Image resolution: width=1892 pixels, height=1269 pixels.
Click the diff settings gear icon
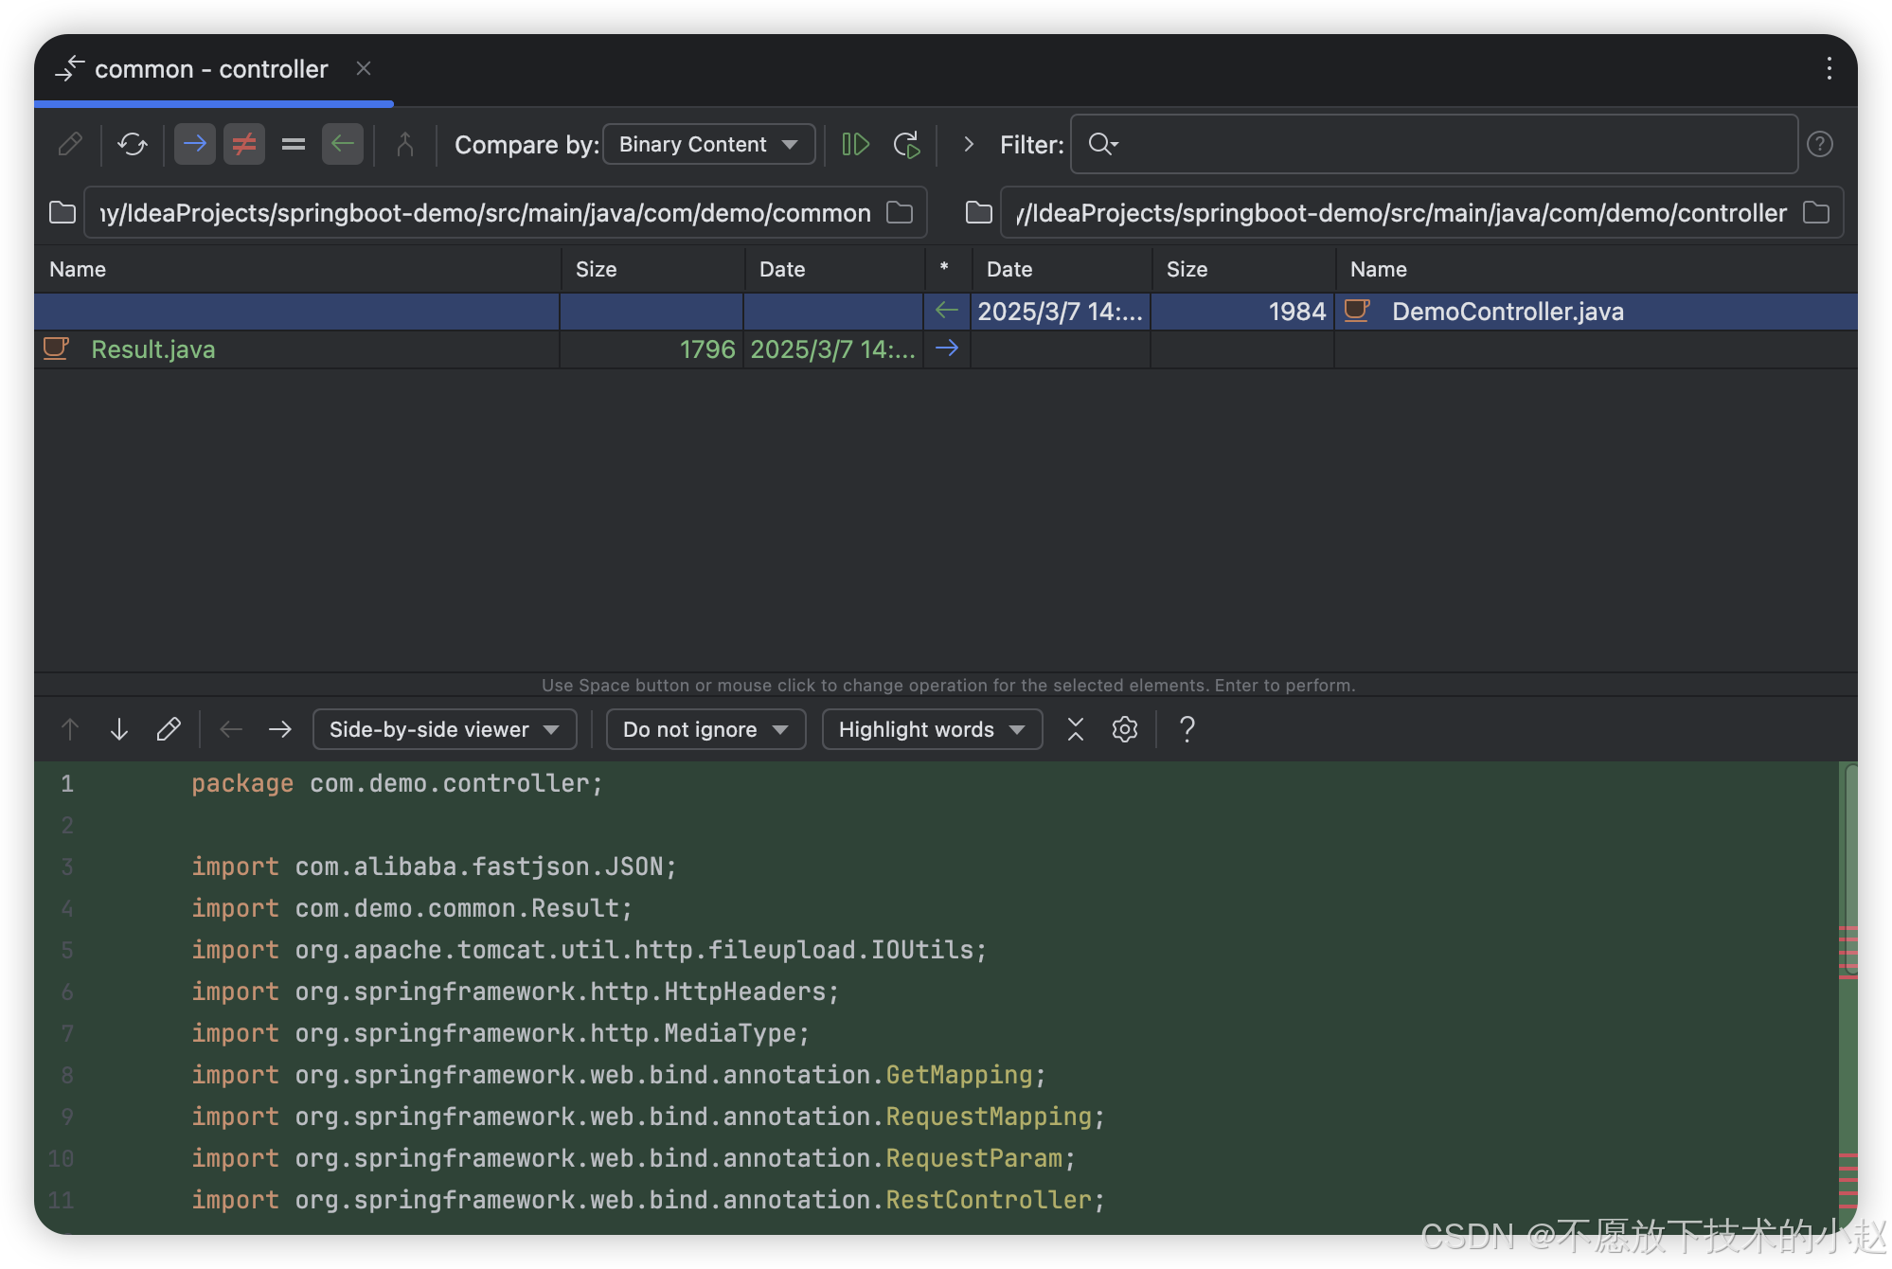point(1124,729)
